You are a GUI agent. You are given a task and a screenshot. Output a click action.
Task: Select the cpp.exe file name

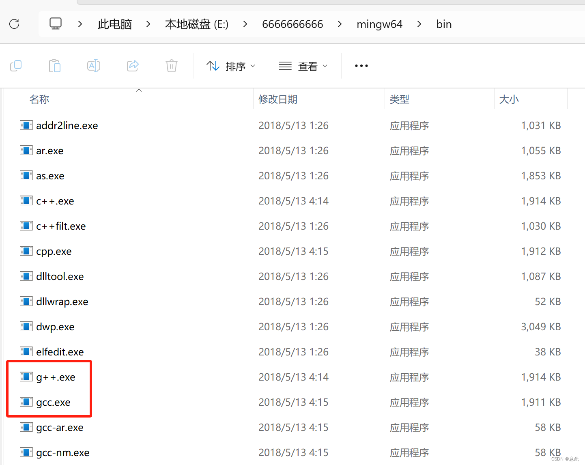(54, 252)
